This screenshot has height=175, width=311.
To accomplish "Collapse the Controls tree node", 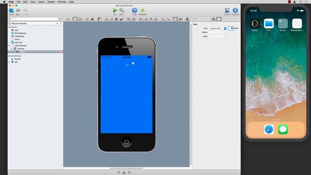I will [12, 49].
